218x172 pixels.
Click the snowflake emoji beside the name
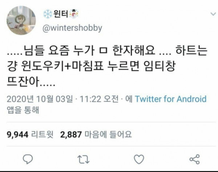(x=48, y=14)
